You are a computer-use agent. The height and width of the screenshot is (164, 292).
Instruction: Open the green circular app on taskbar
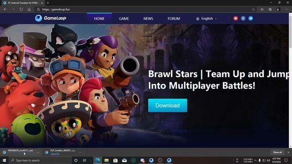coord(133,160)
